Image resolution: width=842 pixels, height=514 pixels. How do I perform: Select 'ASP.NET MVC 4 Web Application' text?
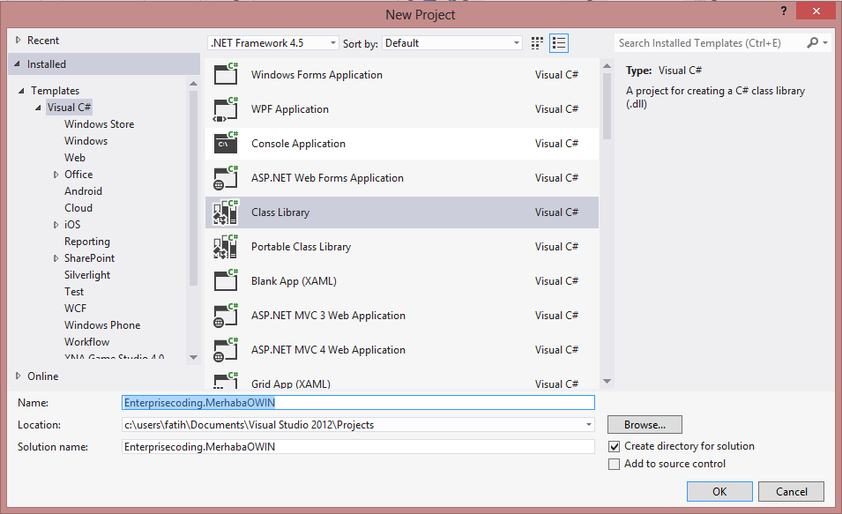[328, 350]
